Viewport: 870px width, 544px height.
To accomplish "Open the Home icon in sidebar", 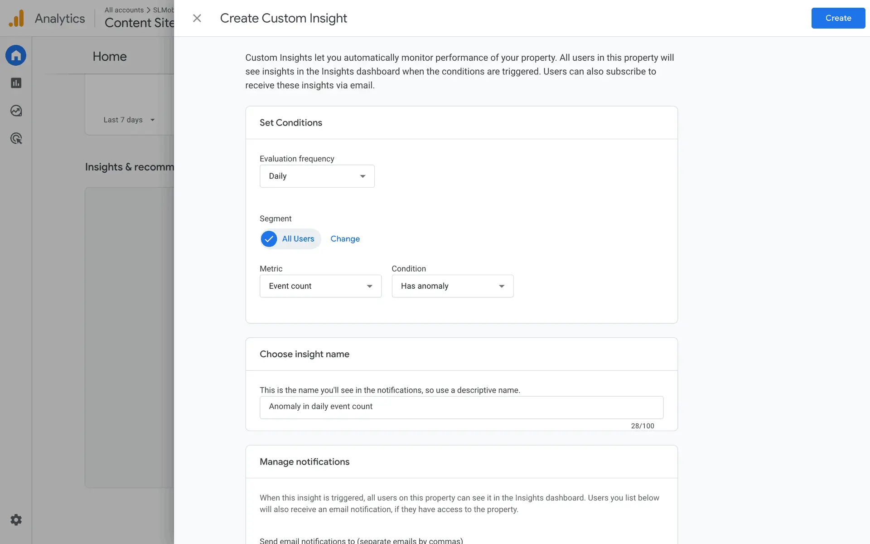I will 16,55.
